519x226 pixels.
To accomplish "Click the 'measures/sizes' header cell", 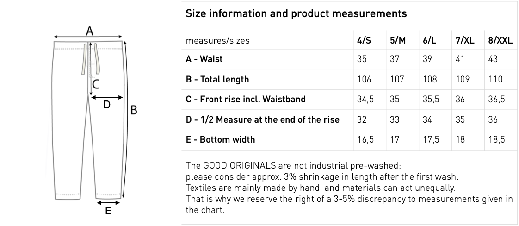I will (217, 40).
